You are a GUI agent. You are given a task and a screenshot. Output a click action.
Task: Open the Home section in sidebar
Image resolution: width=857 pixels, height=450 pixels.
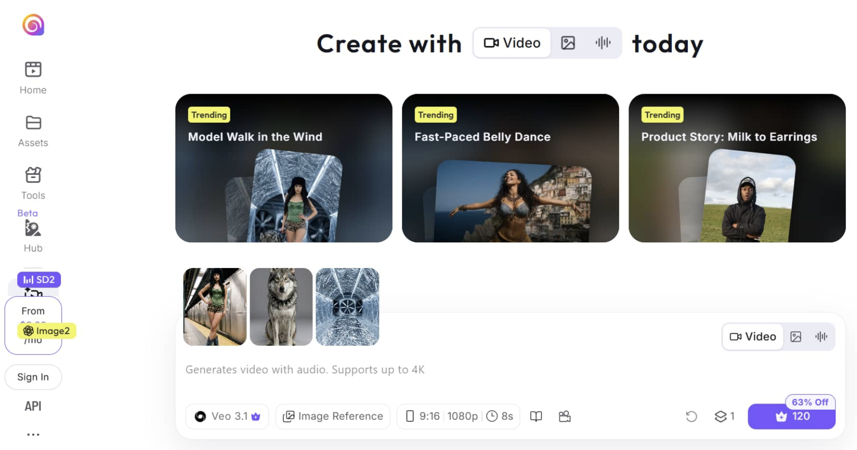point(33,78)
